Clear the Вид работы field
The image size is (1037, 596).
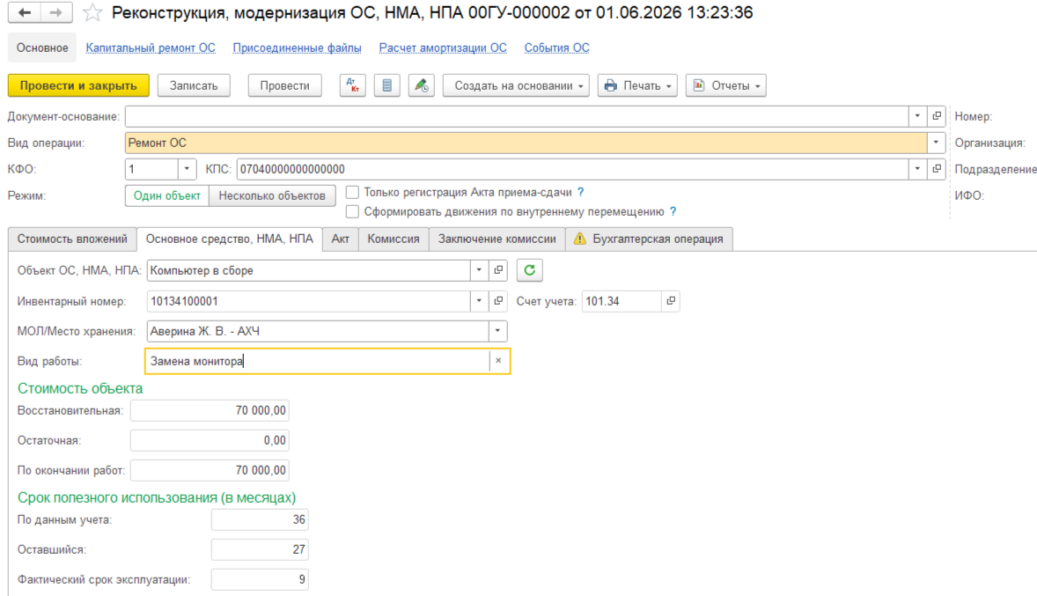[x=498, y=361]
